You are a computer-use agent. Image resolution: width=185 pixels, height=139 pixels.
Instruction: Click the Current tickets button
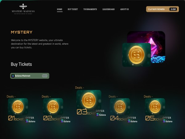pos(162,9)
